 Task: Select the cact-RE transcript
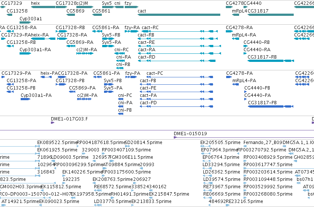click(179, 46)
